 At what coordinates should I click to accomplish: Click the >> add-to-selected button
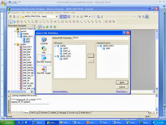(91, 56)
